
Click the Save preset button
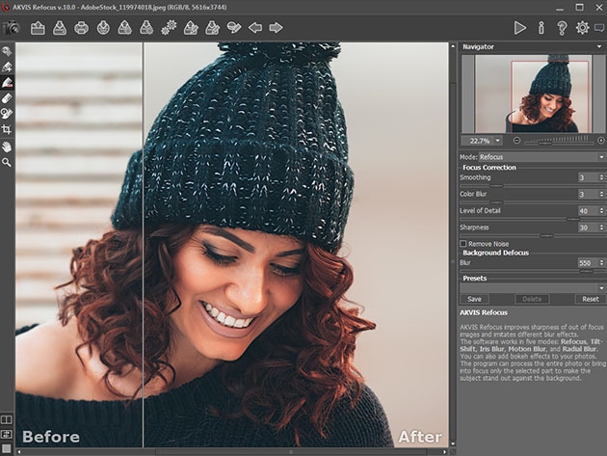[x=474, y=299]
